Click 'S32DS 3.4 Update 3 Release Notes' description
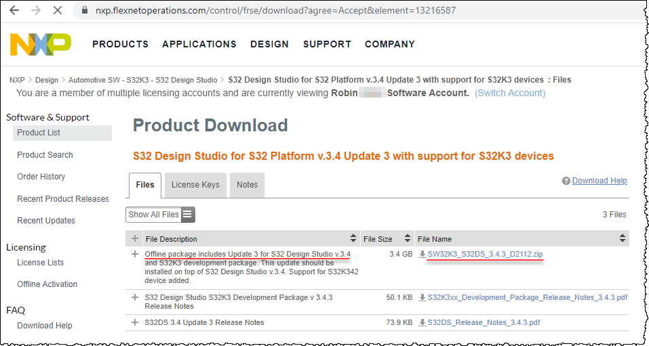The width and height of the screenshot is (649, 346). pyautogui.click(x=205, y=322)
